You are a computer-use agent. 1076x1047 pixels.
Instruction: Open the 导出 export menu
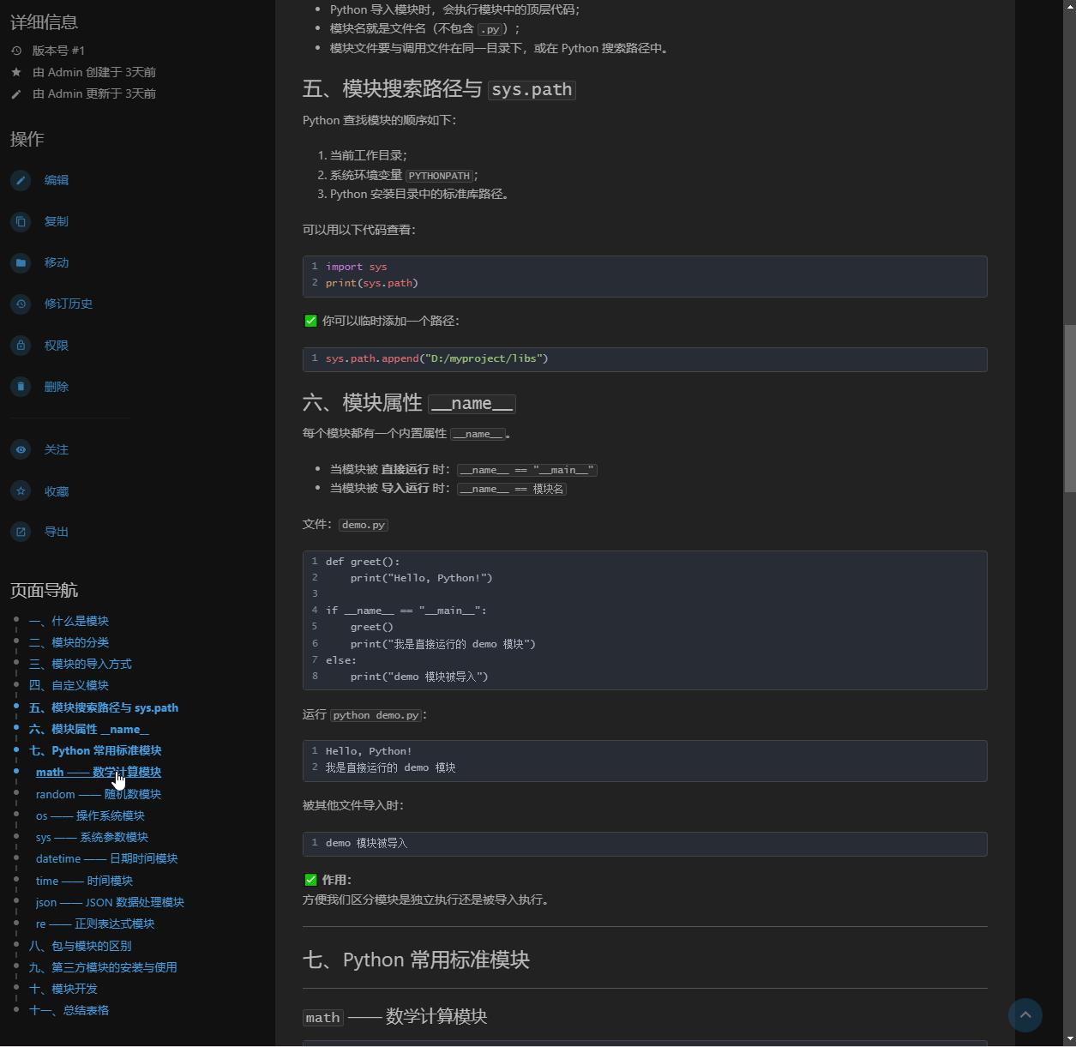pyautogui.click(x=57, y=532)
